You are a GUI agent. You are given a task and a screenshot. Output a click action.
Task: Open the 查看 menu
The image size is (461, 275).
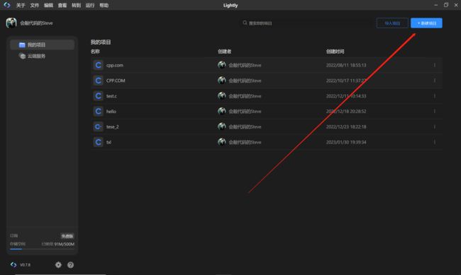(62, 5)
